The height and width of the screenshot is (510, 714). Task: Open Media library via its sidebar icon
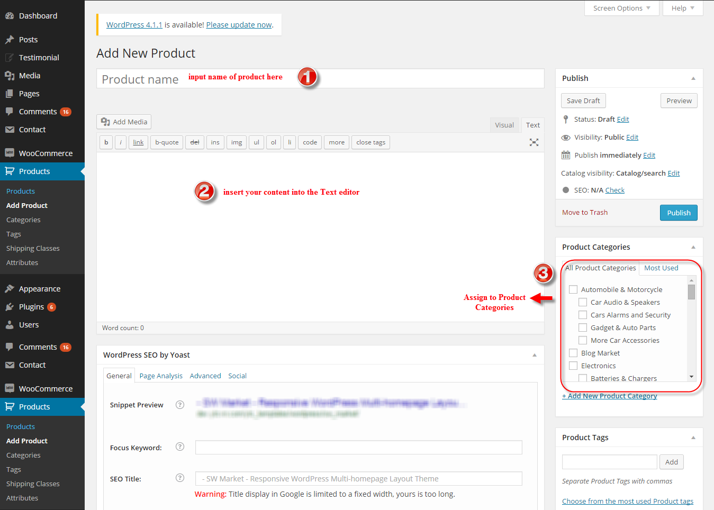tap(10, 76)
